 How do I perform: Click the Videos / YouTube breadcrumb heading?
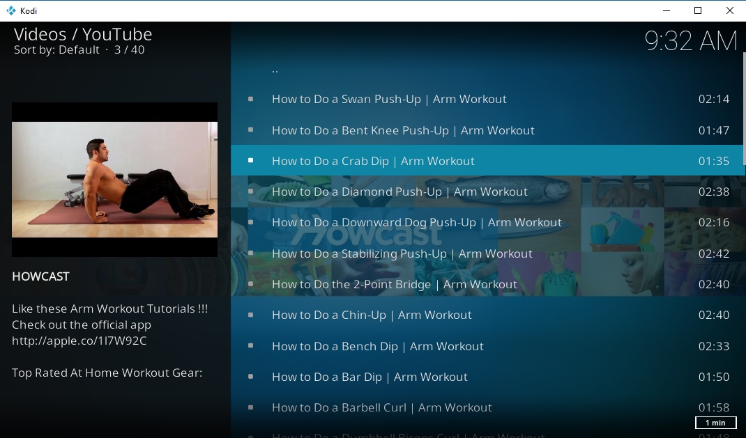click(x=83, y=34)
